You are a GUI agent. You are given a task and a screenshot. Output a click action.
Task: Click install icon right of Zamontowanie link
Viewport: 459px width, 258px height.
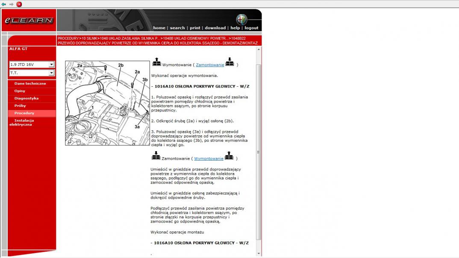229,62
